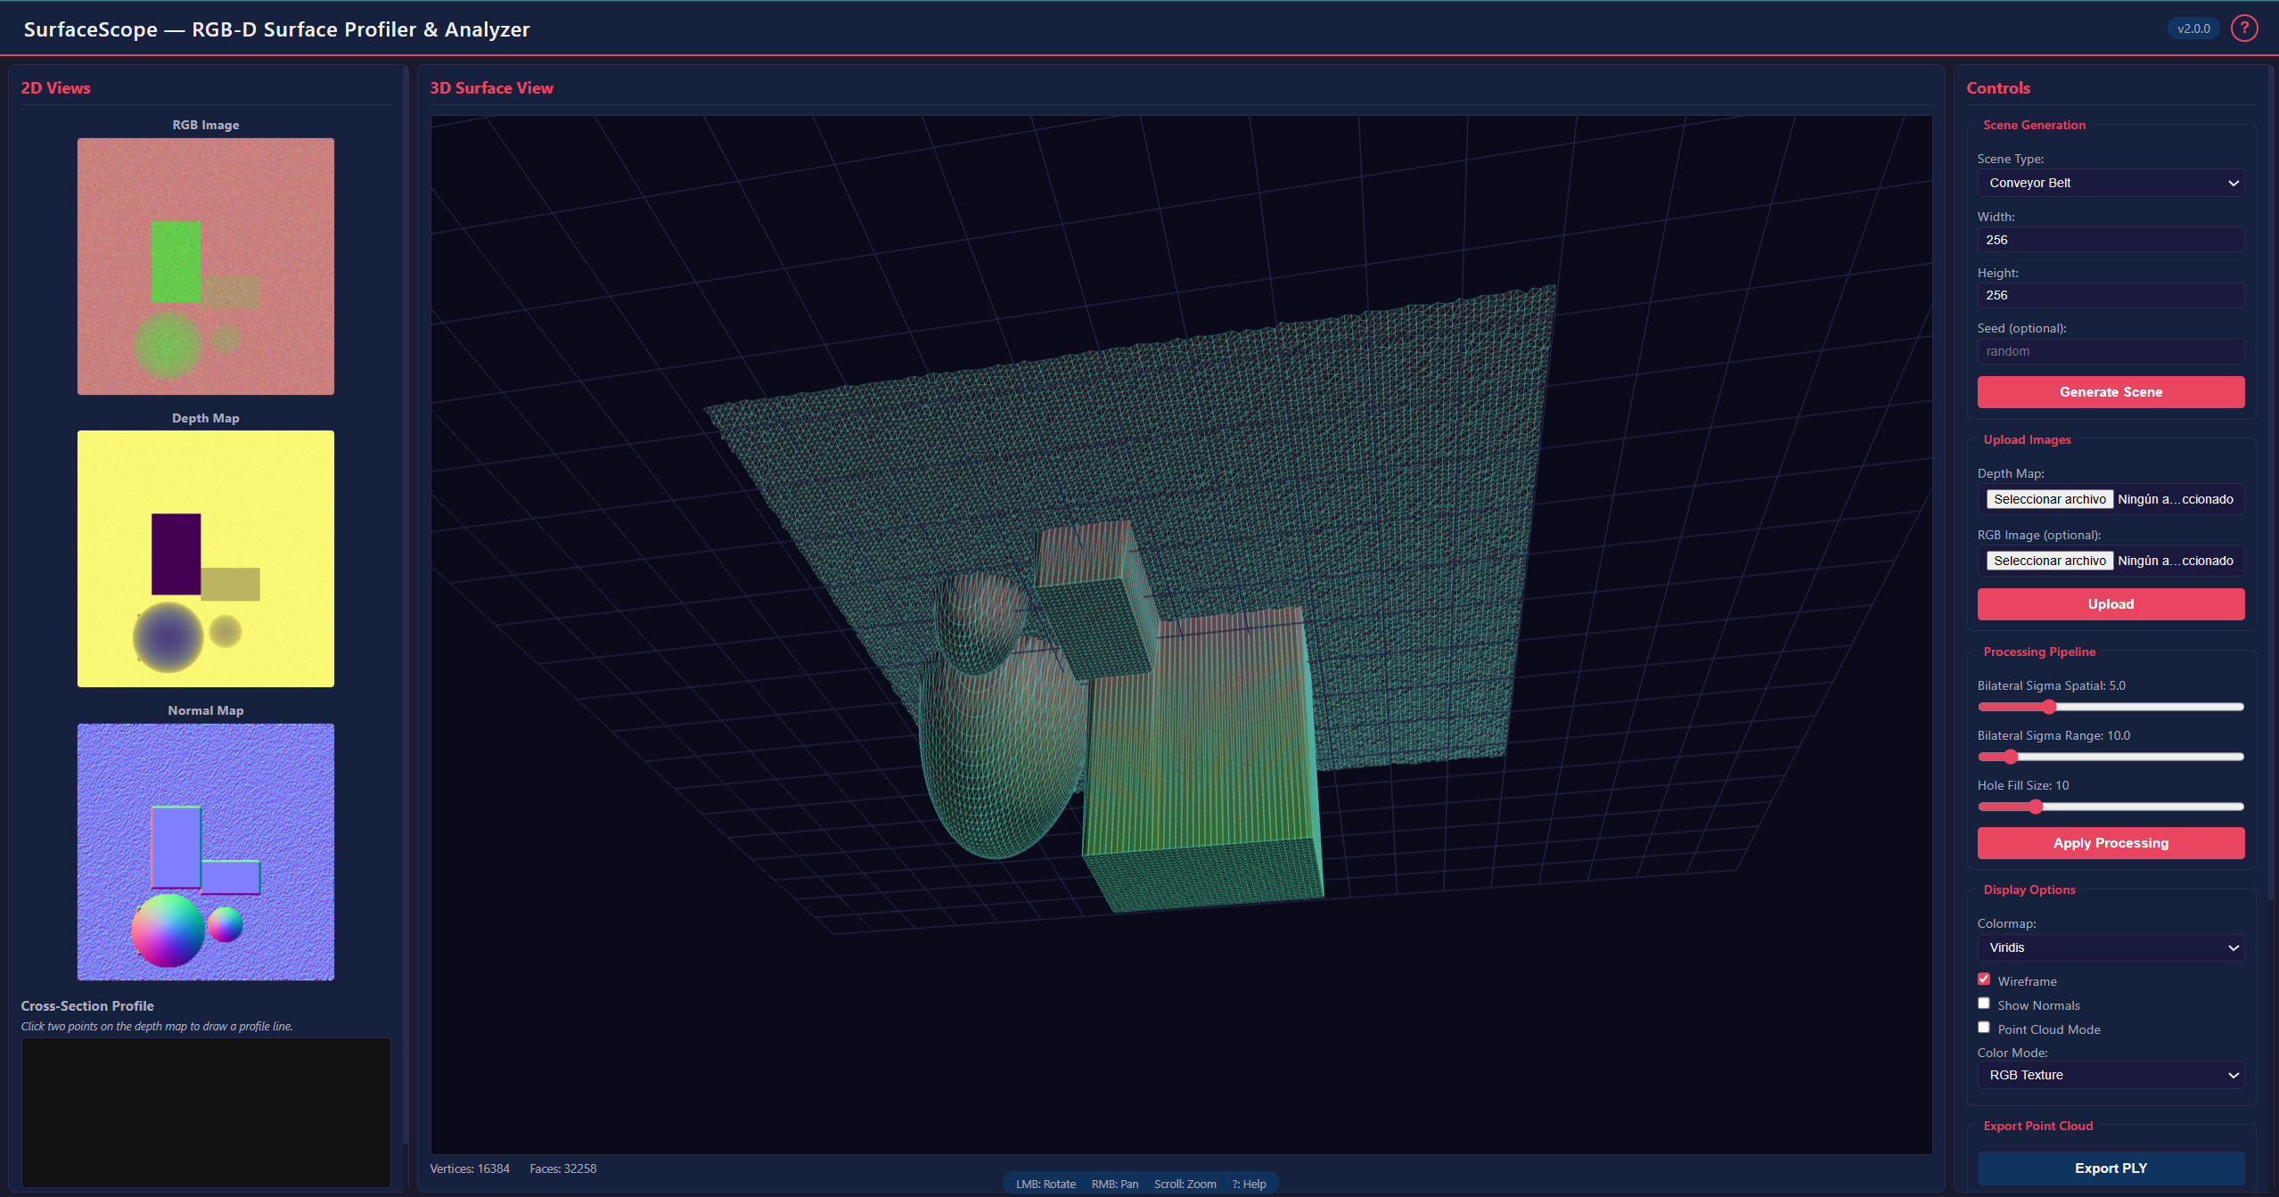Disable the Wireframe checkbox
Viewport: 2279px width, 1197px height.
pyautogui.click(x=1984, y=979)
